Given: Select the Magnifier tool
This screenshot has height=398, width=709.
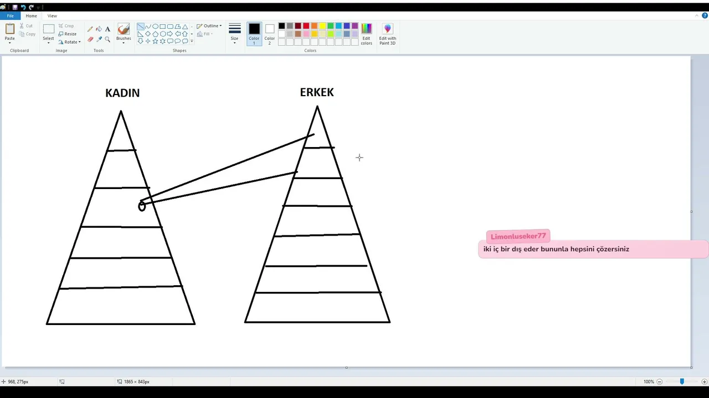Looking at the screenshot, I should click(x=107, y=39).
